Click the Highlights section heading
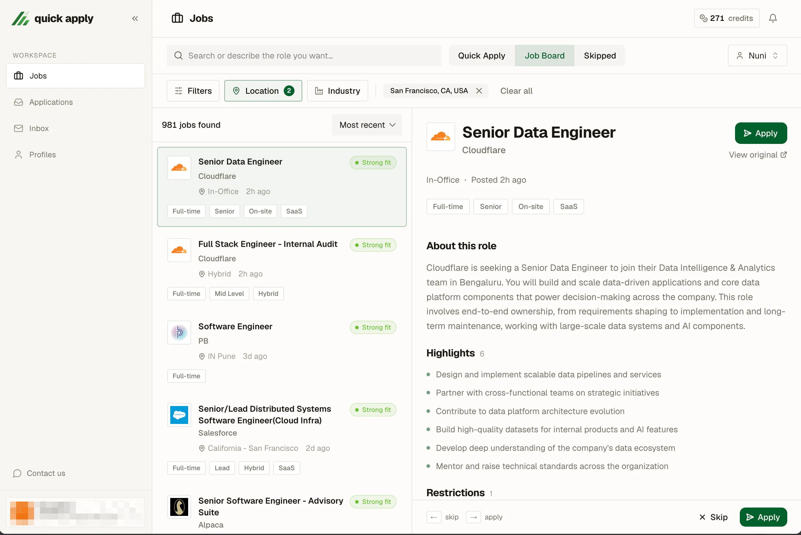Viewport: 801px width, 535px height. tap(450, 353)
